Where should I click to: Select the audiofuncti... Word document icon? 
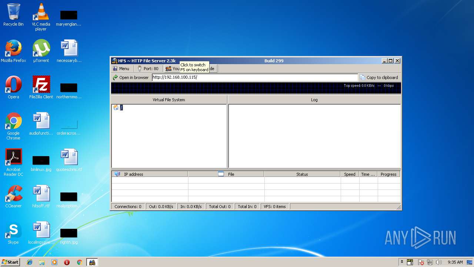click(41, 124)
